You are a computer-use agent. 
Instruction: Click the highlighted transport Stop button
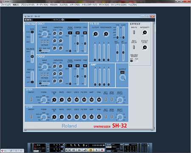click(91, 150)
